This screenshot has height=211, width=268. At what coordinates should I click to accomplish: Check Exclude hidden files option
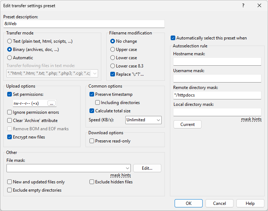tap(92, 182)
